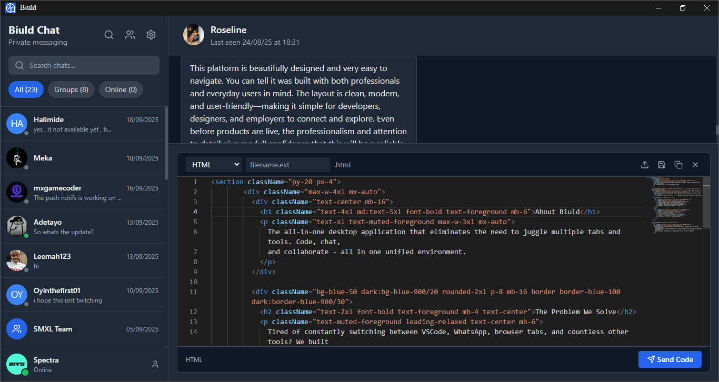Screen dimensions: 719x382
Task: Click "The push notifs is working on" preview
Action: 77,198
